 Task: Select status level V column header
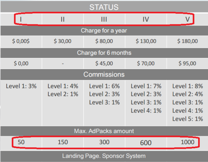[188, 19]
